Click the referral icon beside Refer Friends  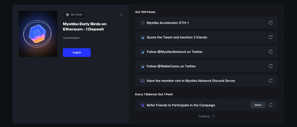[142, 105]
